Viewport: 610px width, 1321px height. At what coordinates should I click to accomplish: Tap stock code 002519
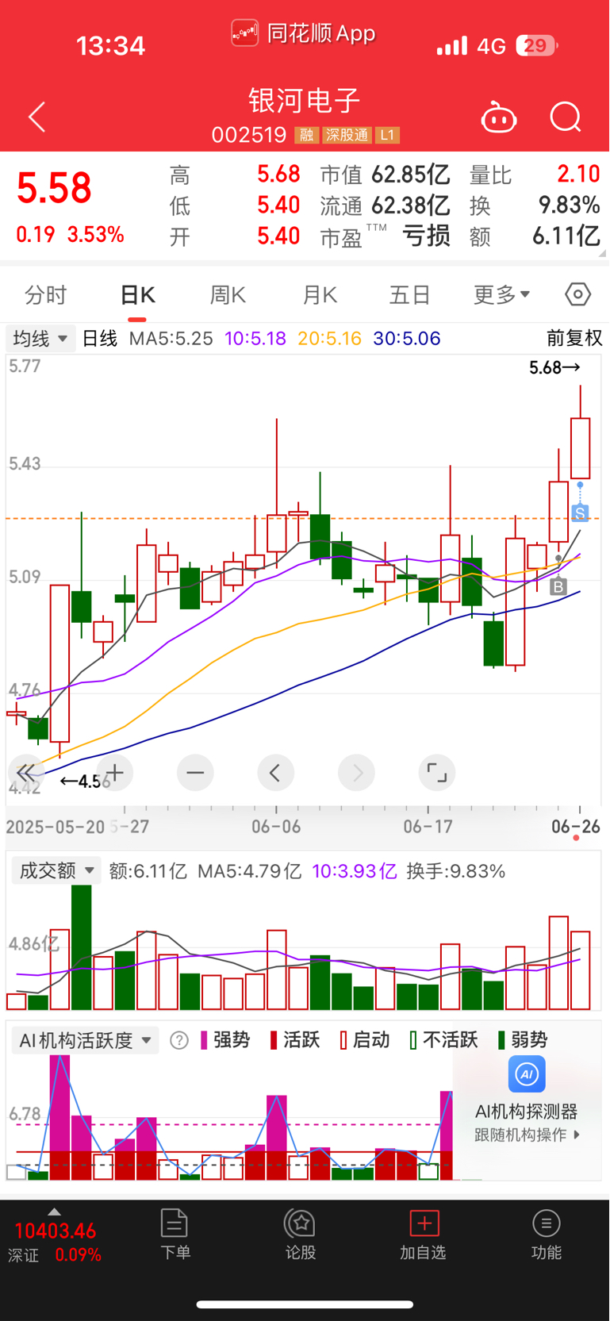249,135
